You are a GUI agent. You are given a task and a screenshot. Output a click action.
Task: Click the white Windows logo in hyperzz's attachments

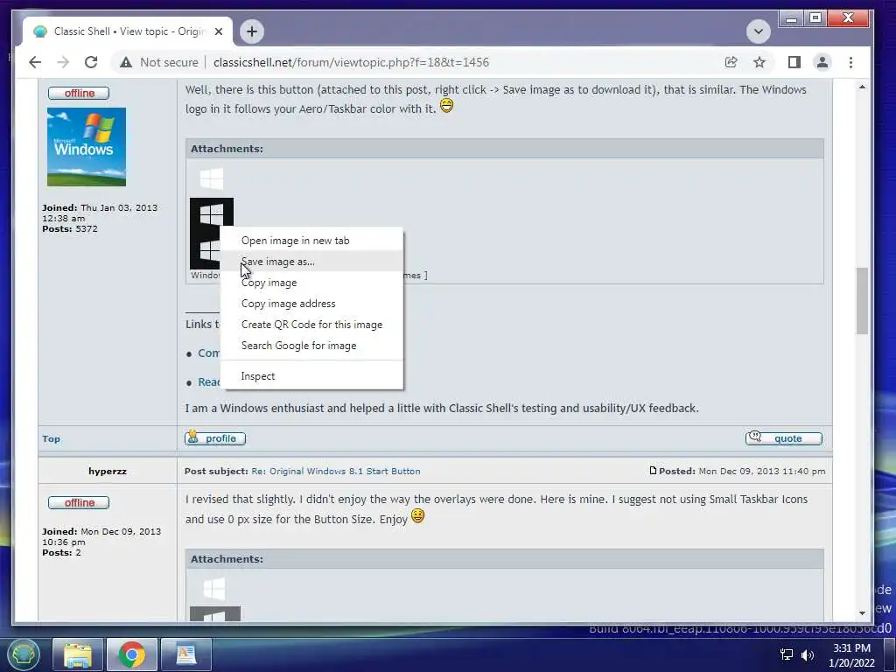click(x=214, y=589)
